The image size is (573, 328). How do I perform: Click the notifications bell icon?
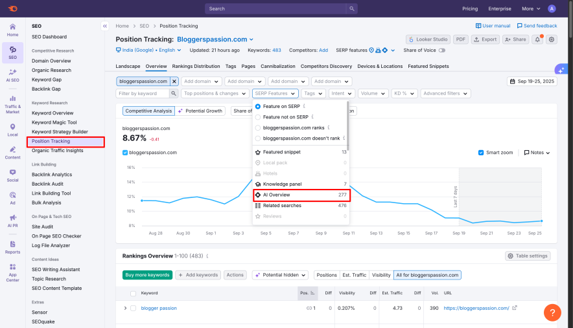pyautogui.click(x=537, y=39)
